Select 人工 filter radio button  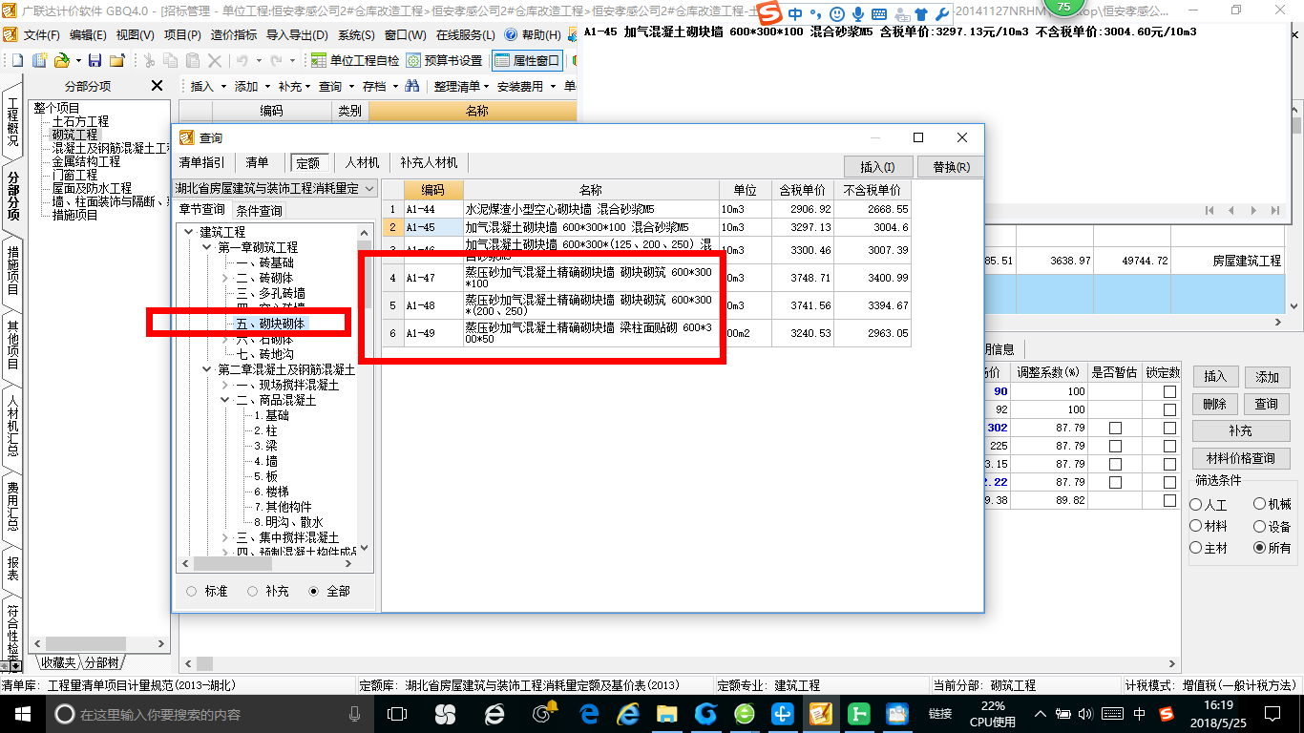pos(1196,504)
